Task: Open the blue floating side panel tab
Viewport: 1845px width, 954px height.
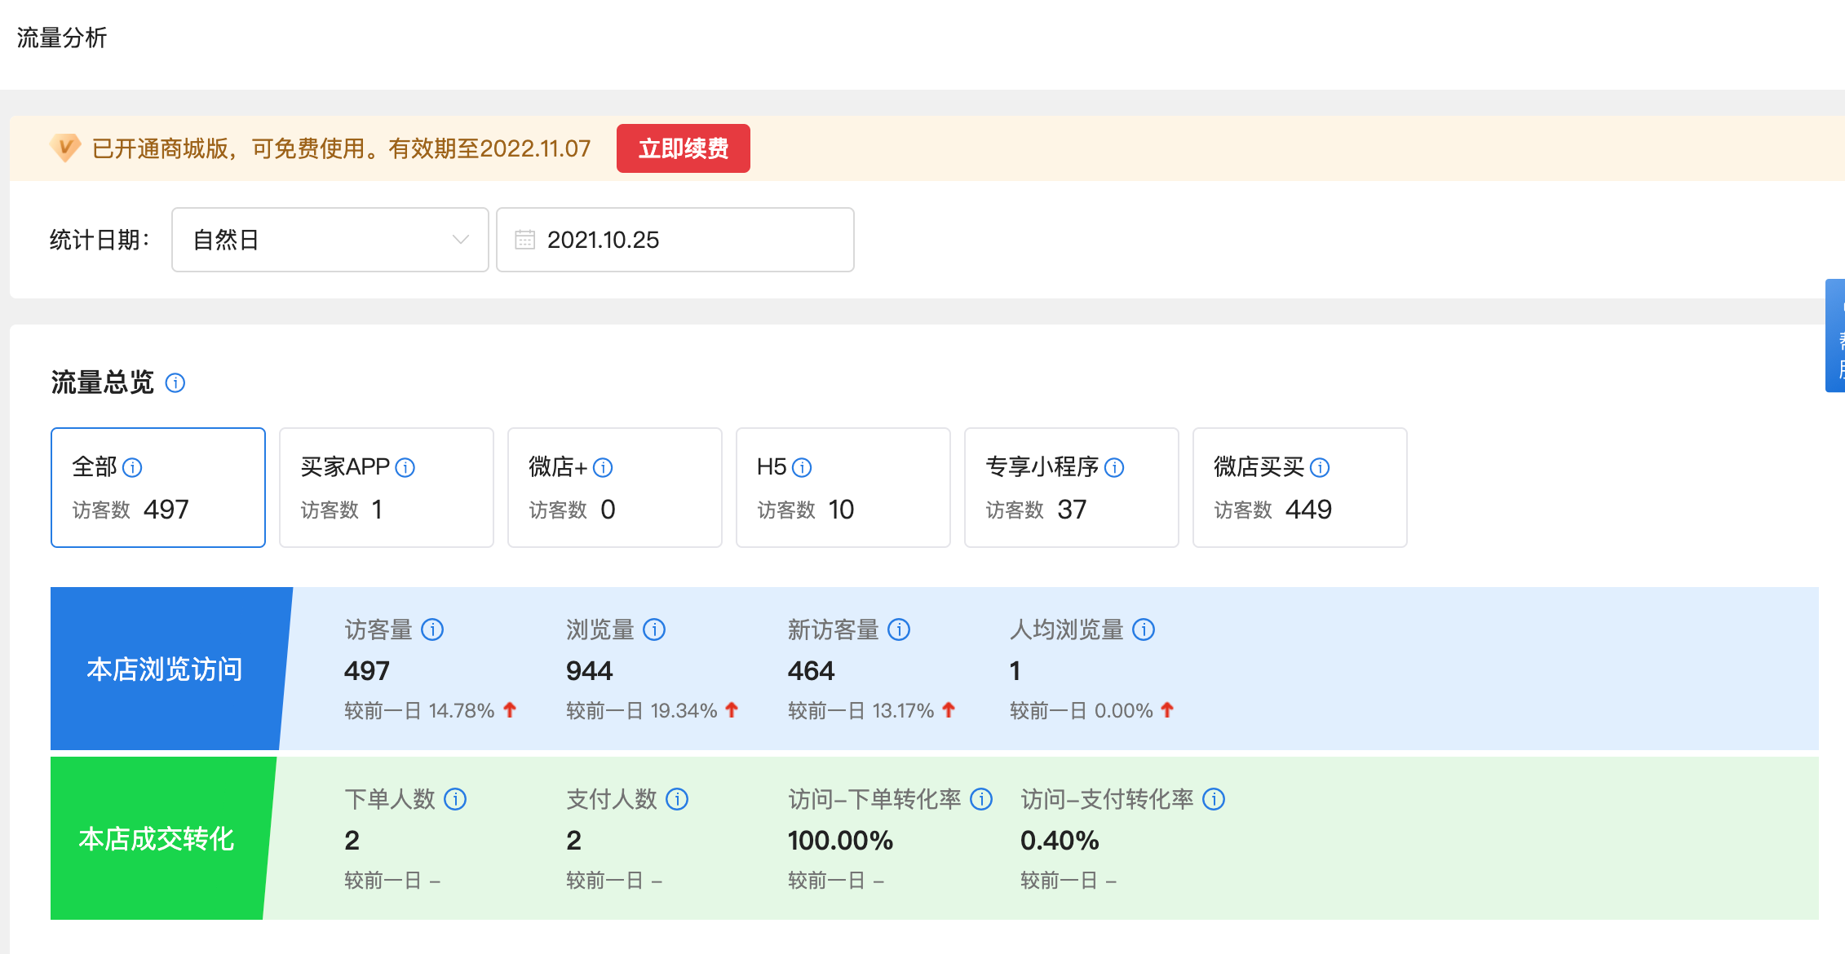Action: pyautogui.click(x=1835, y=336)
